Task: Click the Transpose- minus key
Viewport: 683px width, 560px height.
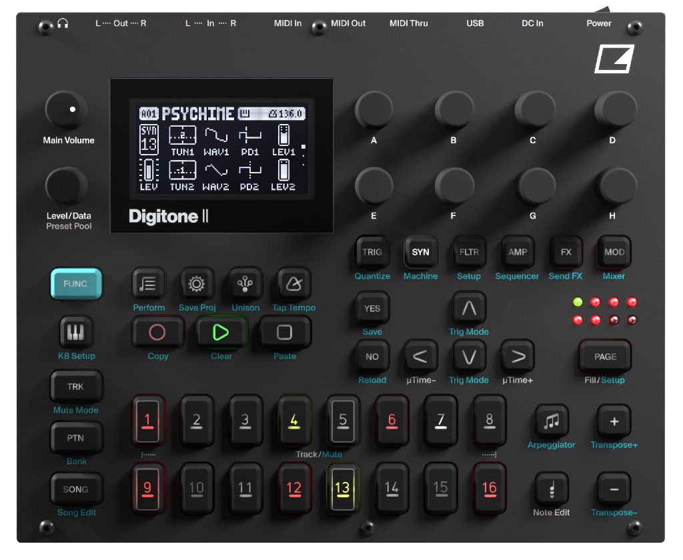Action: [614, 489]
